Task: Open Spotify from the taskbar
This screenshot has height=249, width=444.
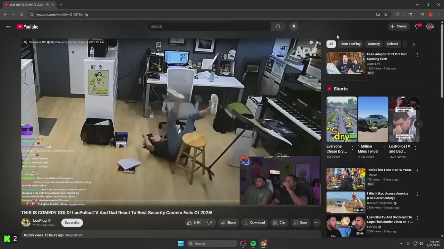Action: point(253,243)
